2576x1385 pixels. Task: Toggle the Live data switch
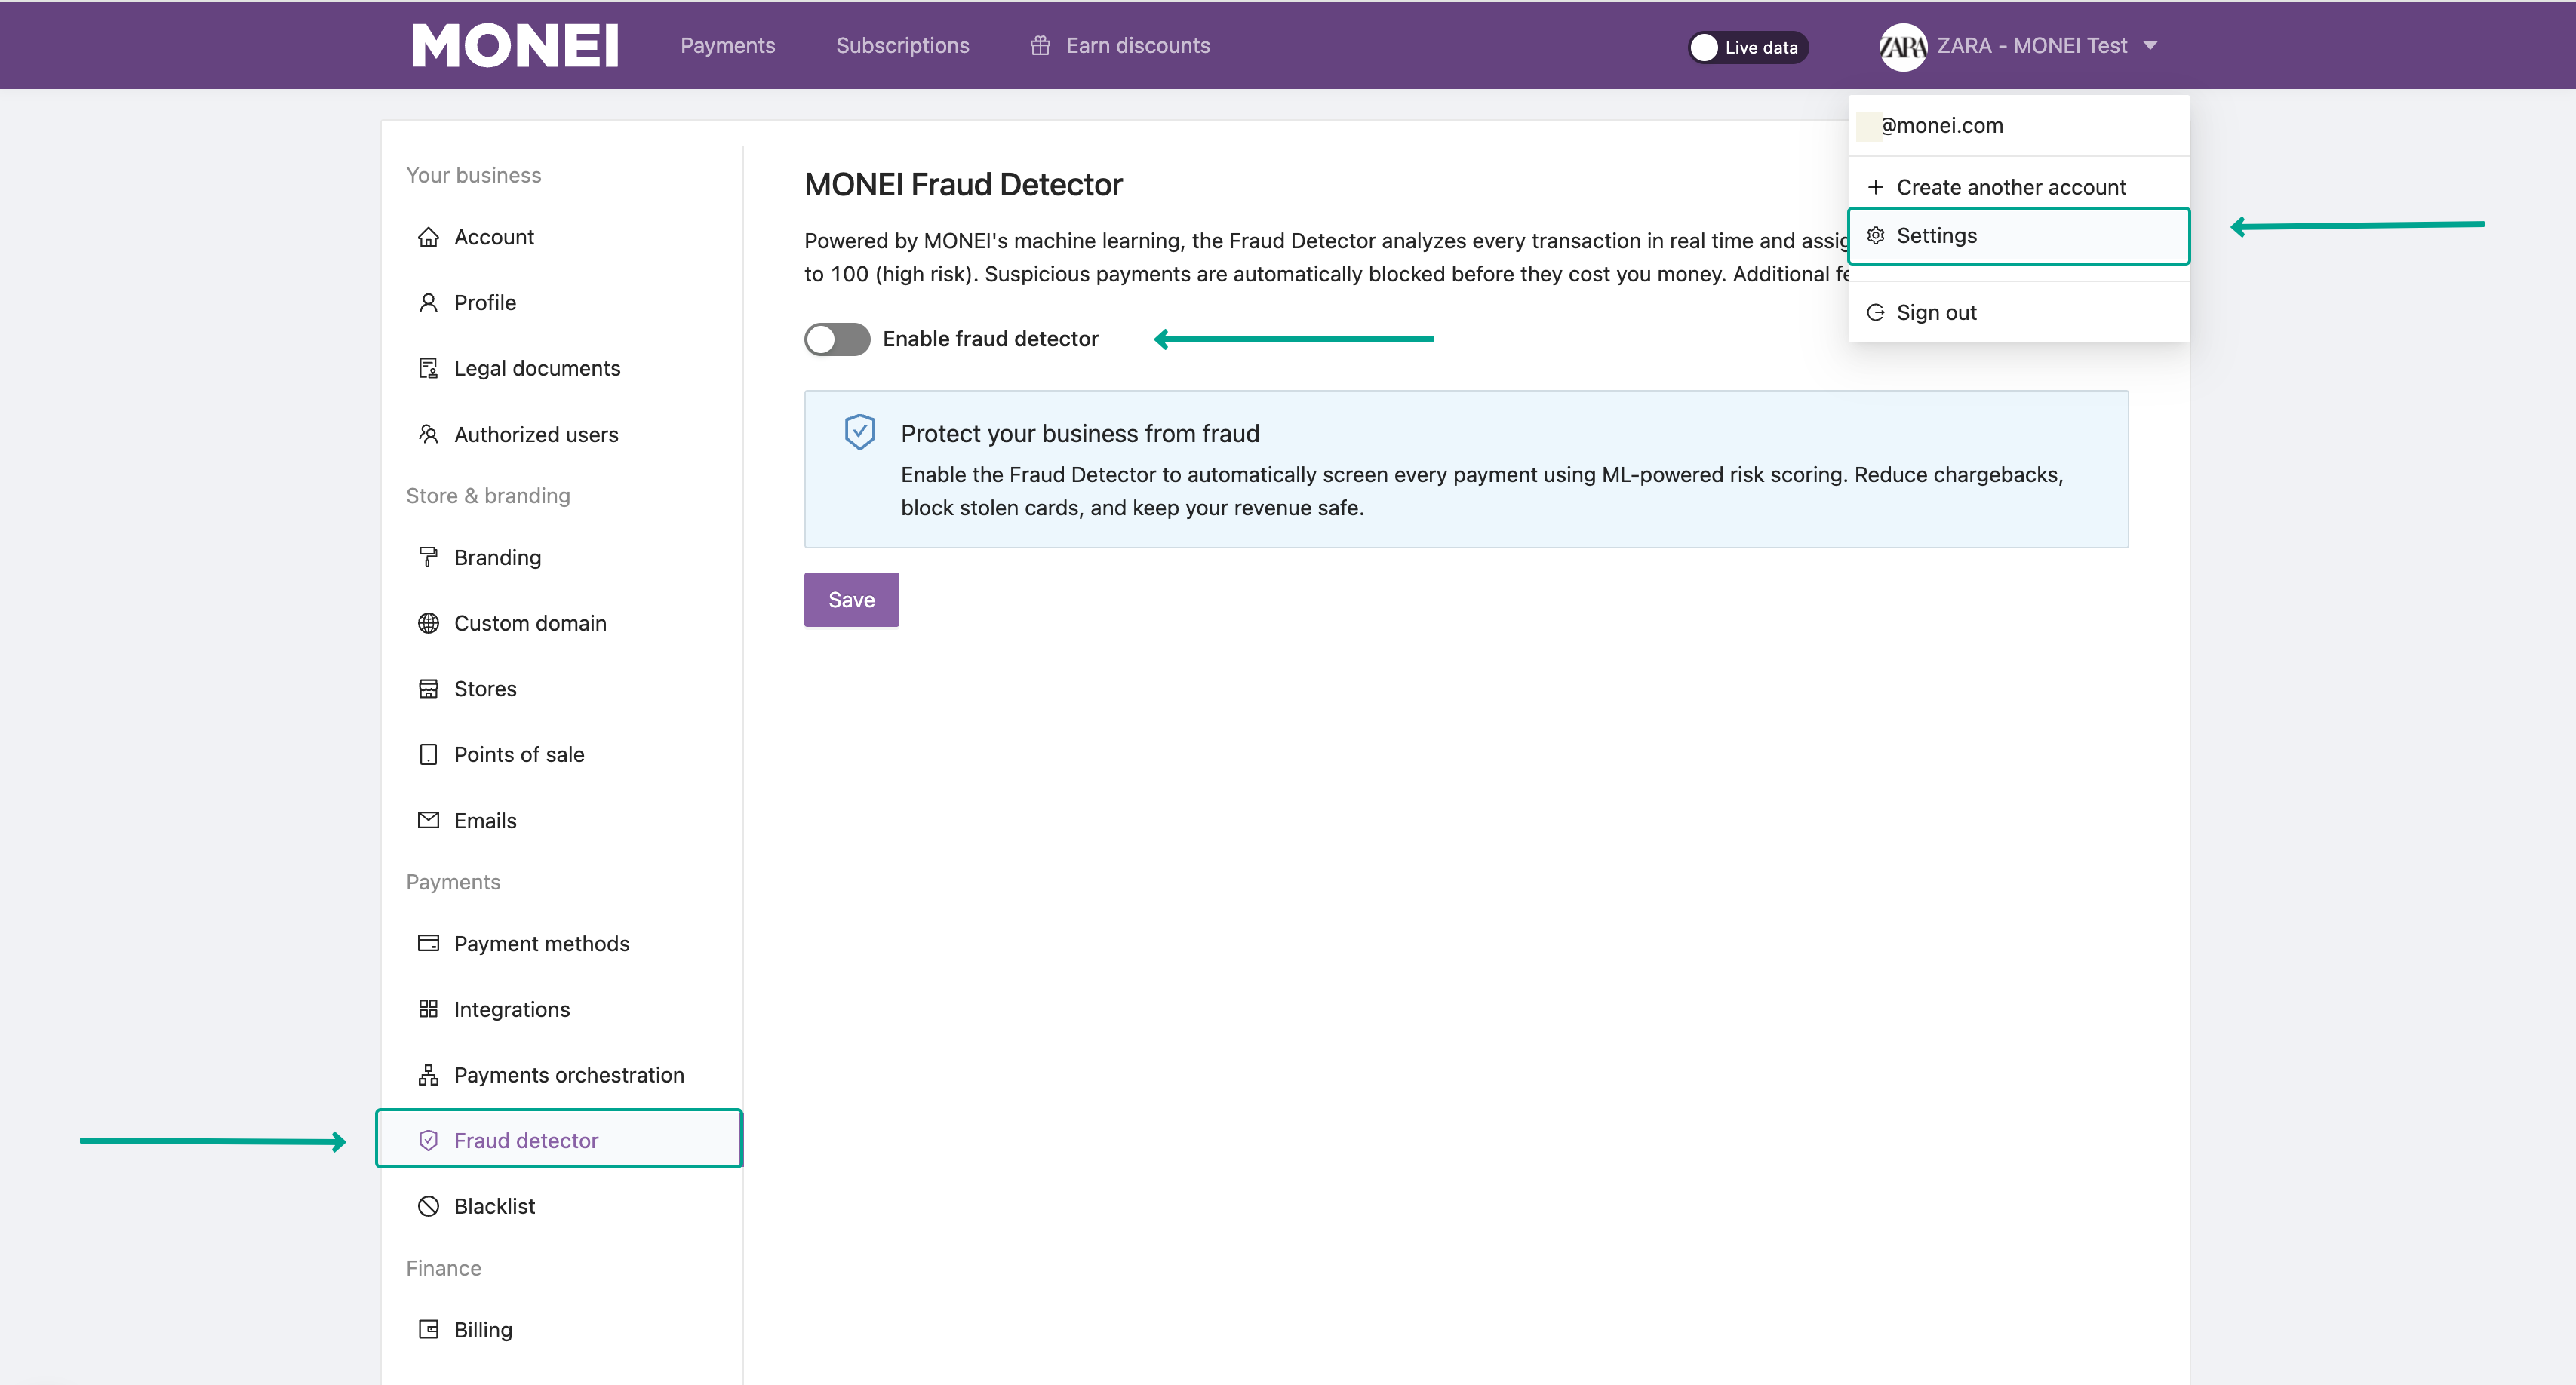(x=1748, y=47)
